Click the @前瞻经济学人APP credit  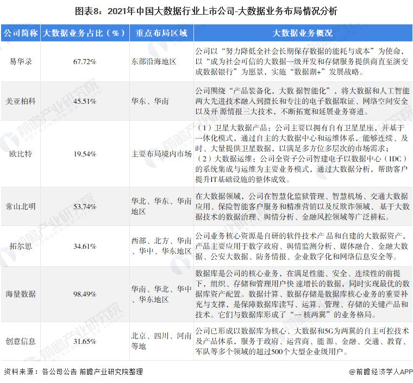click(x=380, y=372)
